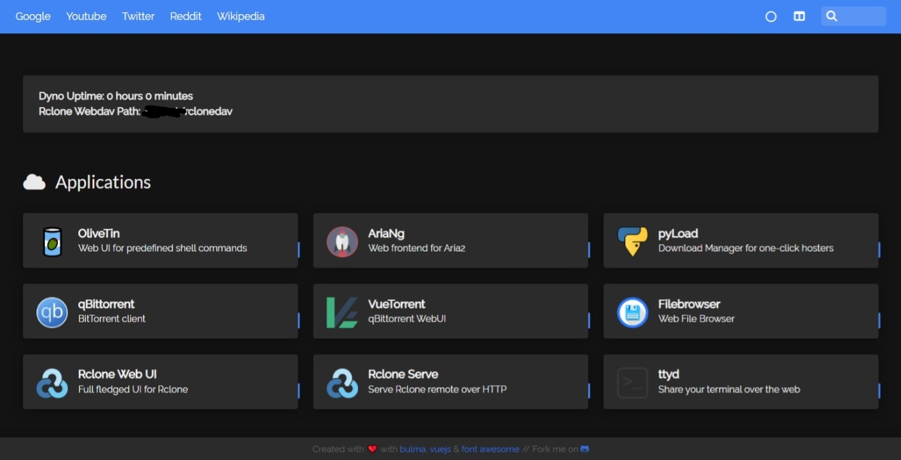Click the GitHub cat icon in footer
Image resolution: width=901 pixels, height=460 pixels.
coord(585,449)
